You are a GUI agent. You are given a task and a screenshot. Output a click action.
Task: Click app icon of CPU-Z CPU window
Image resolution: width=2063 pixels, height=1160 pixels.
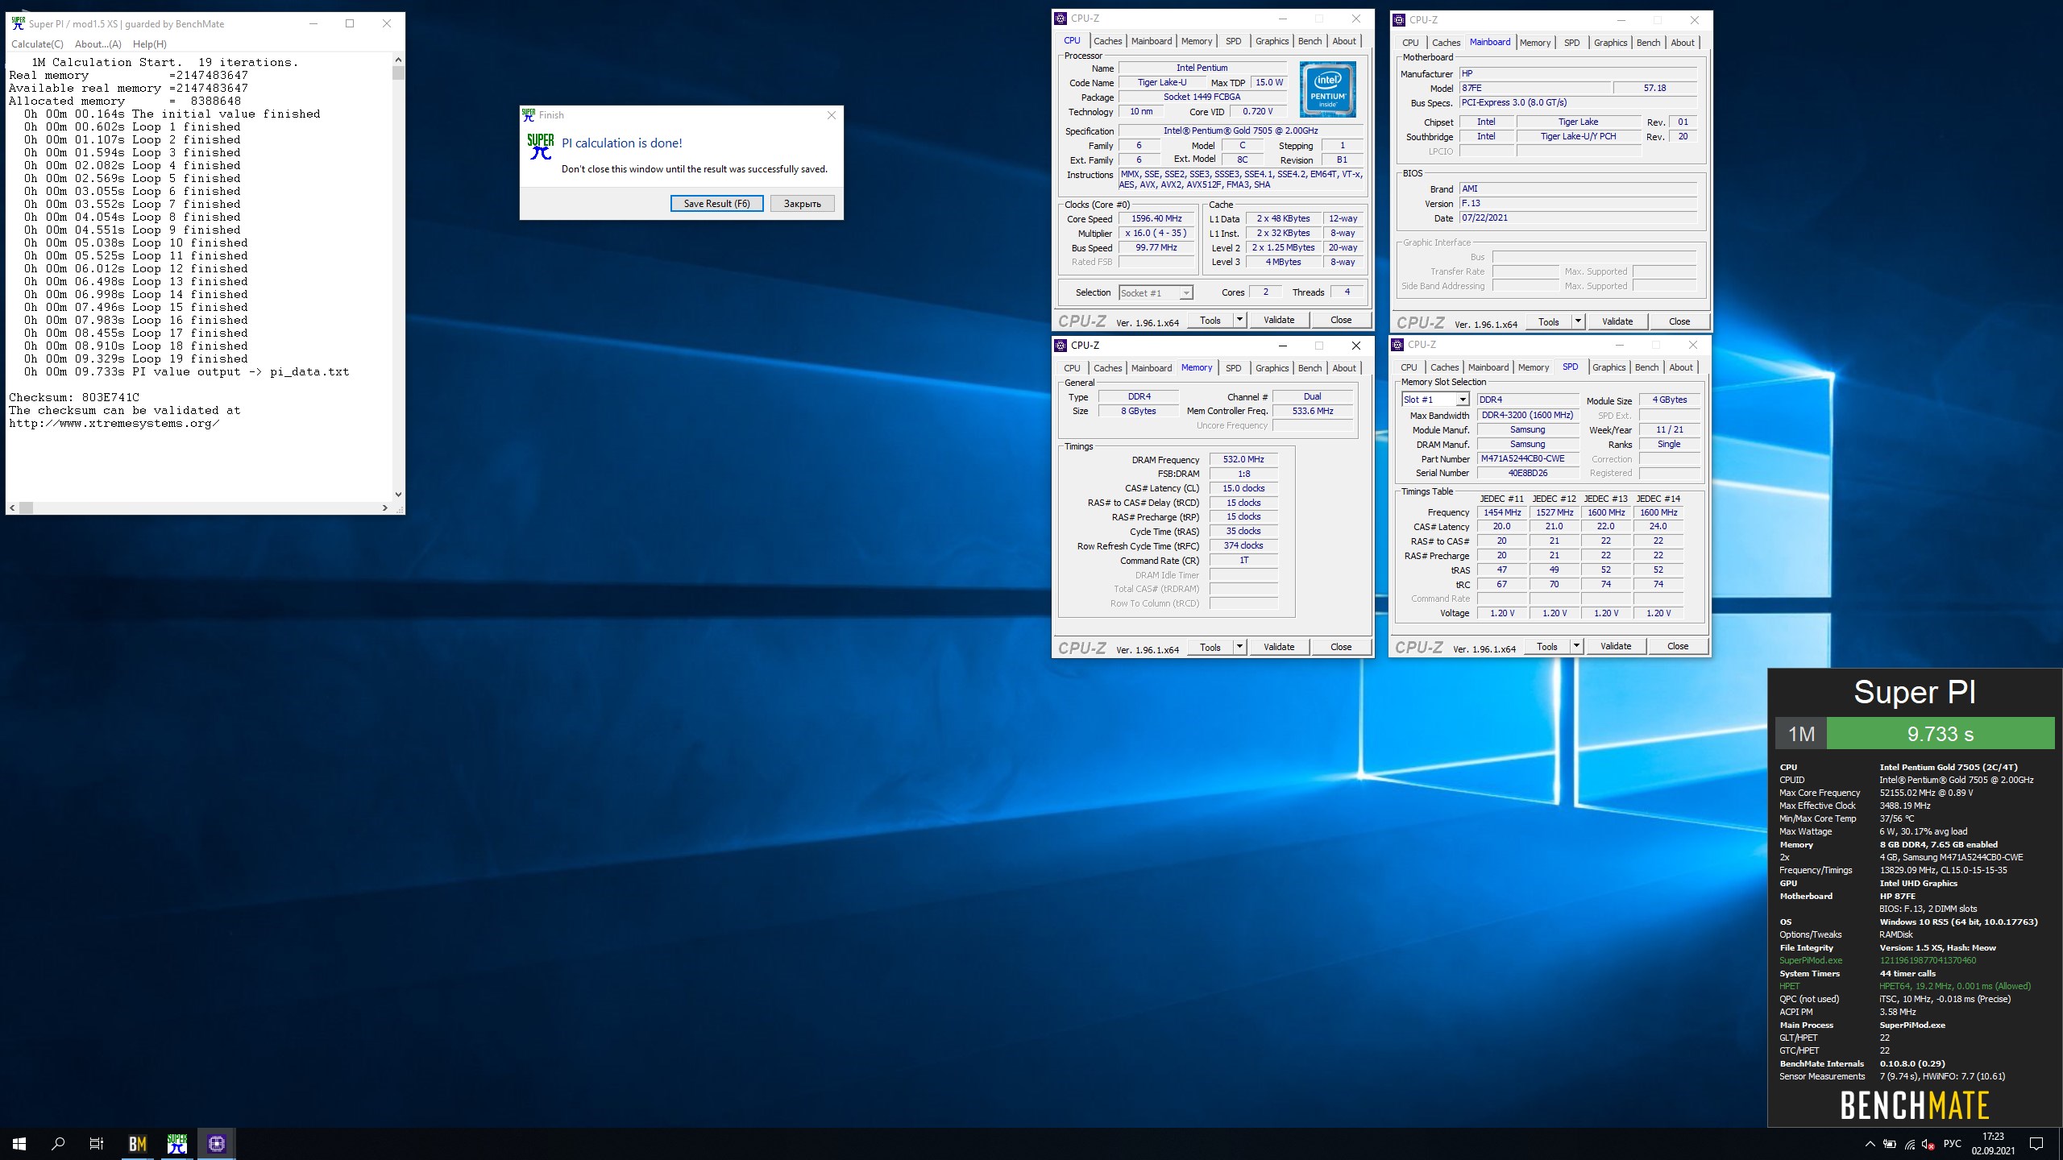click(1061, 19)
